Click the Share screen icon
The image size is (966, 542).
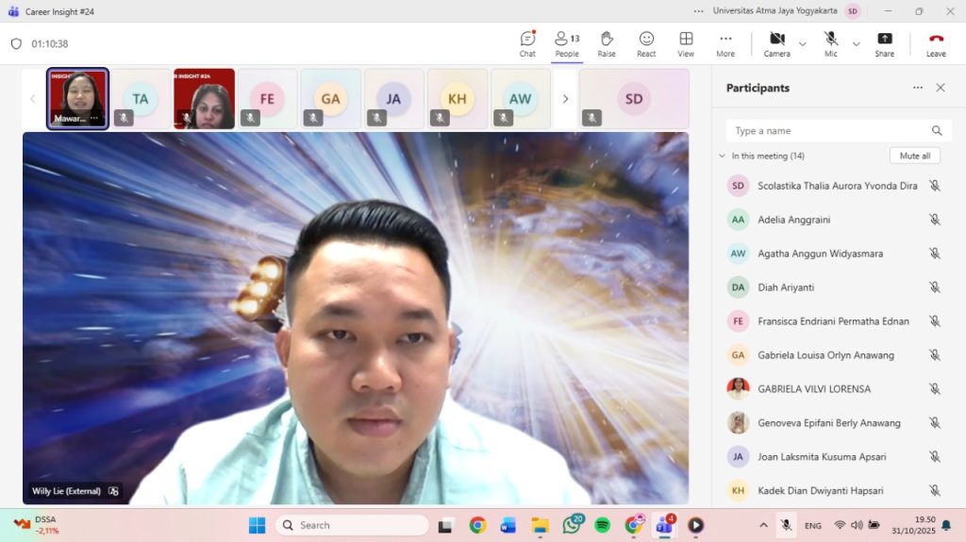(x=884, y=42)
